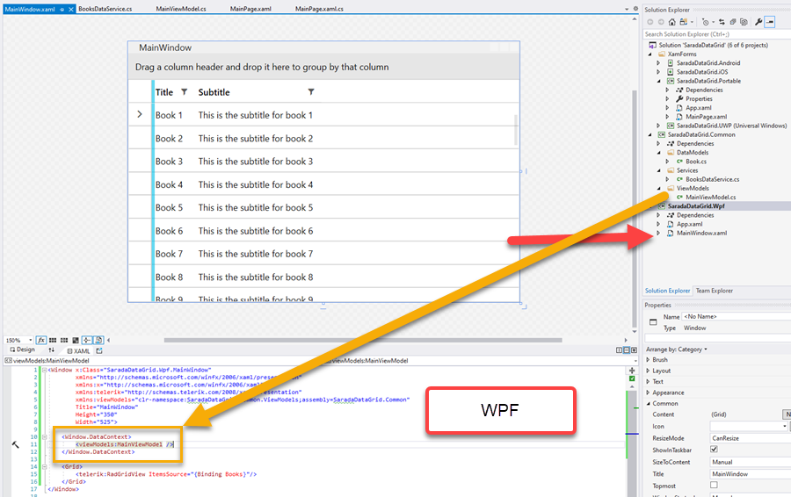
Task: Click the XAML editor split-pane plus icon
Action: (632, 371)
